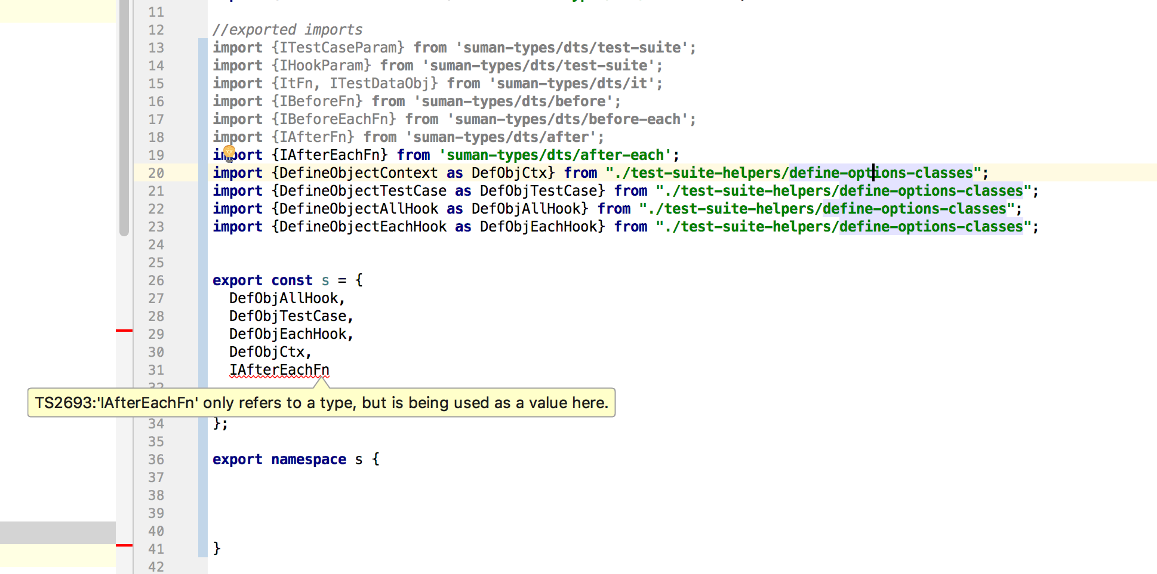Image resolution: width=1157 pixels, height=574 pixels.
Task: Click the '//exported imports' comment
Action: [x=287, y=30]
